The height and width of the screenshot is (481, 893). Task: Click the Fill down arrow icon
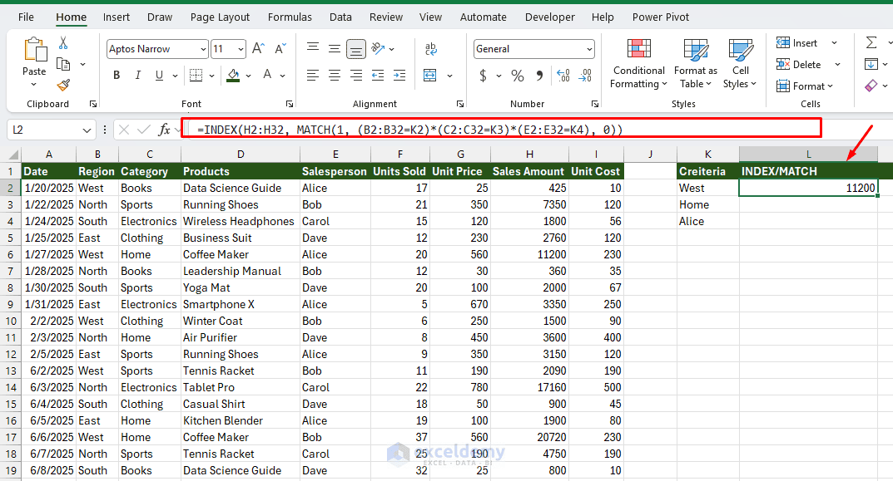(x=871, y=64)
